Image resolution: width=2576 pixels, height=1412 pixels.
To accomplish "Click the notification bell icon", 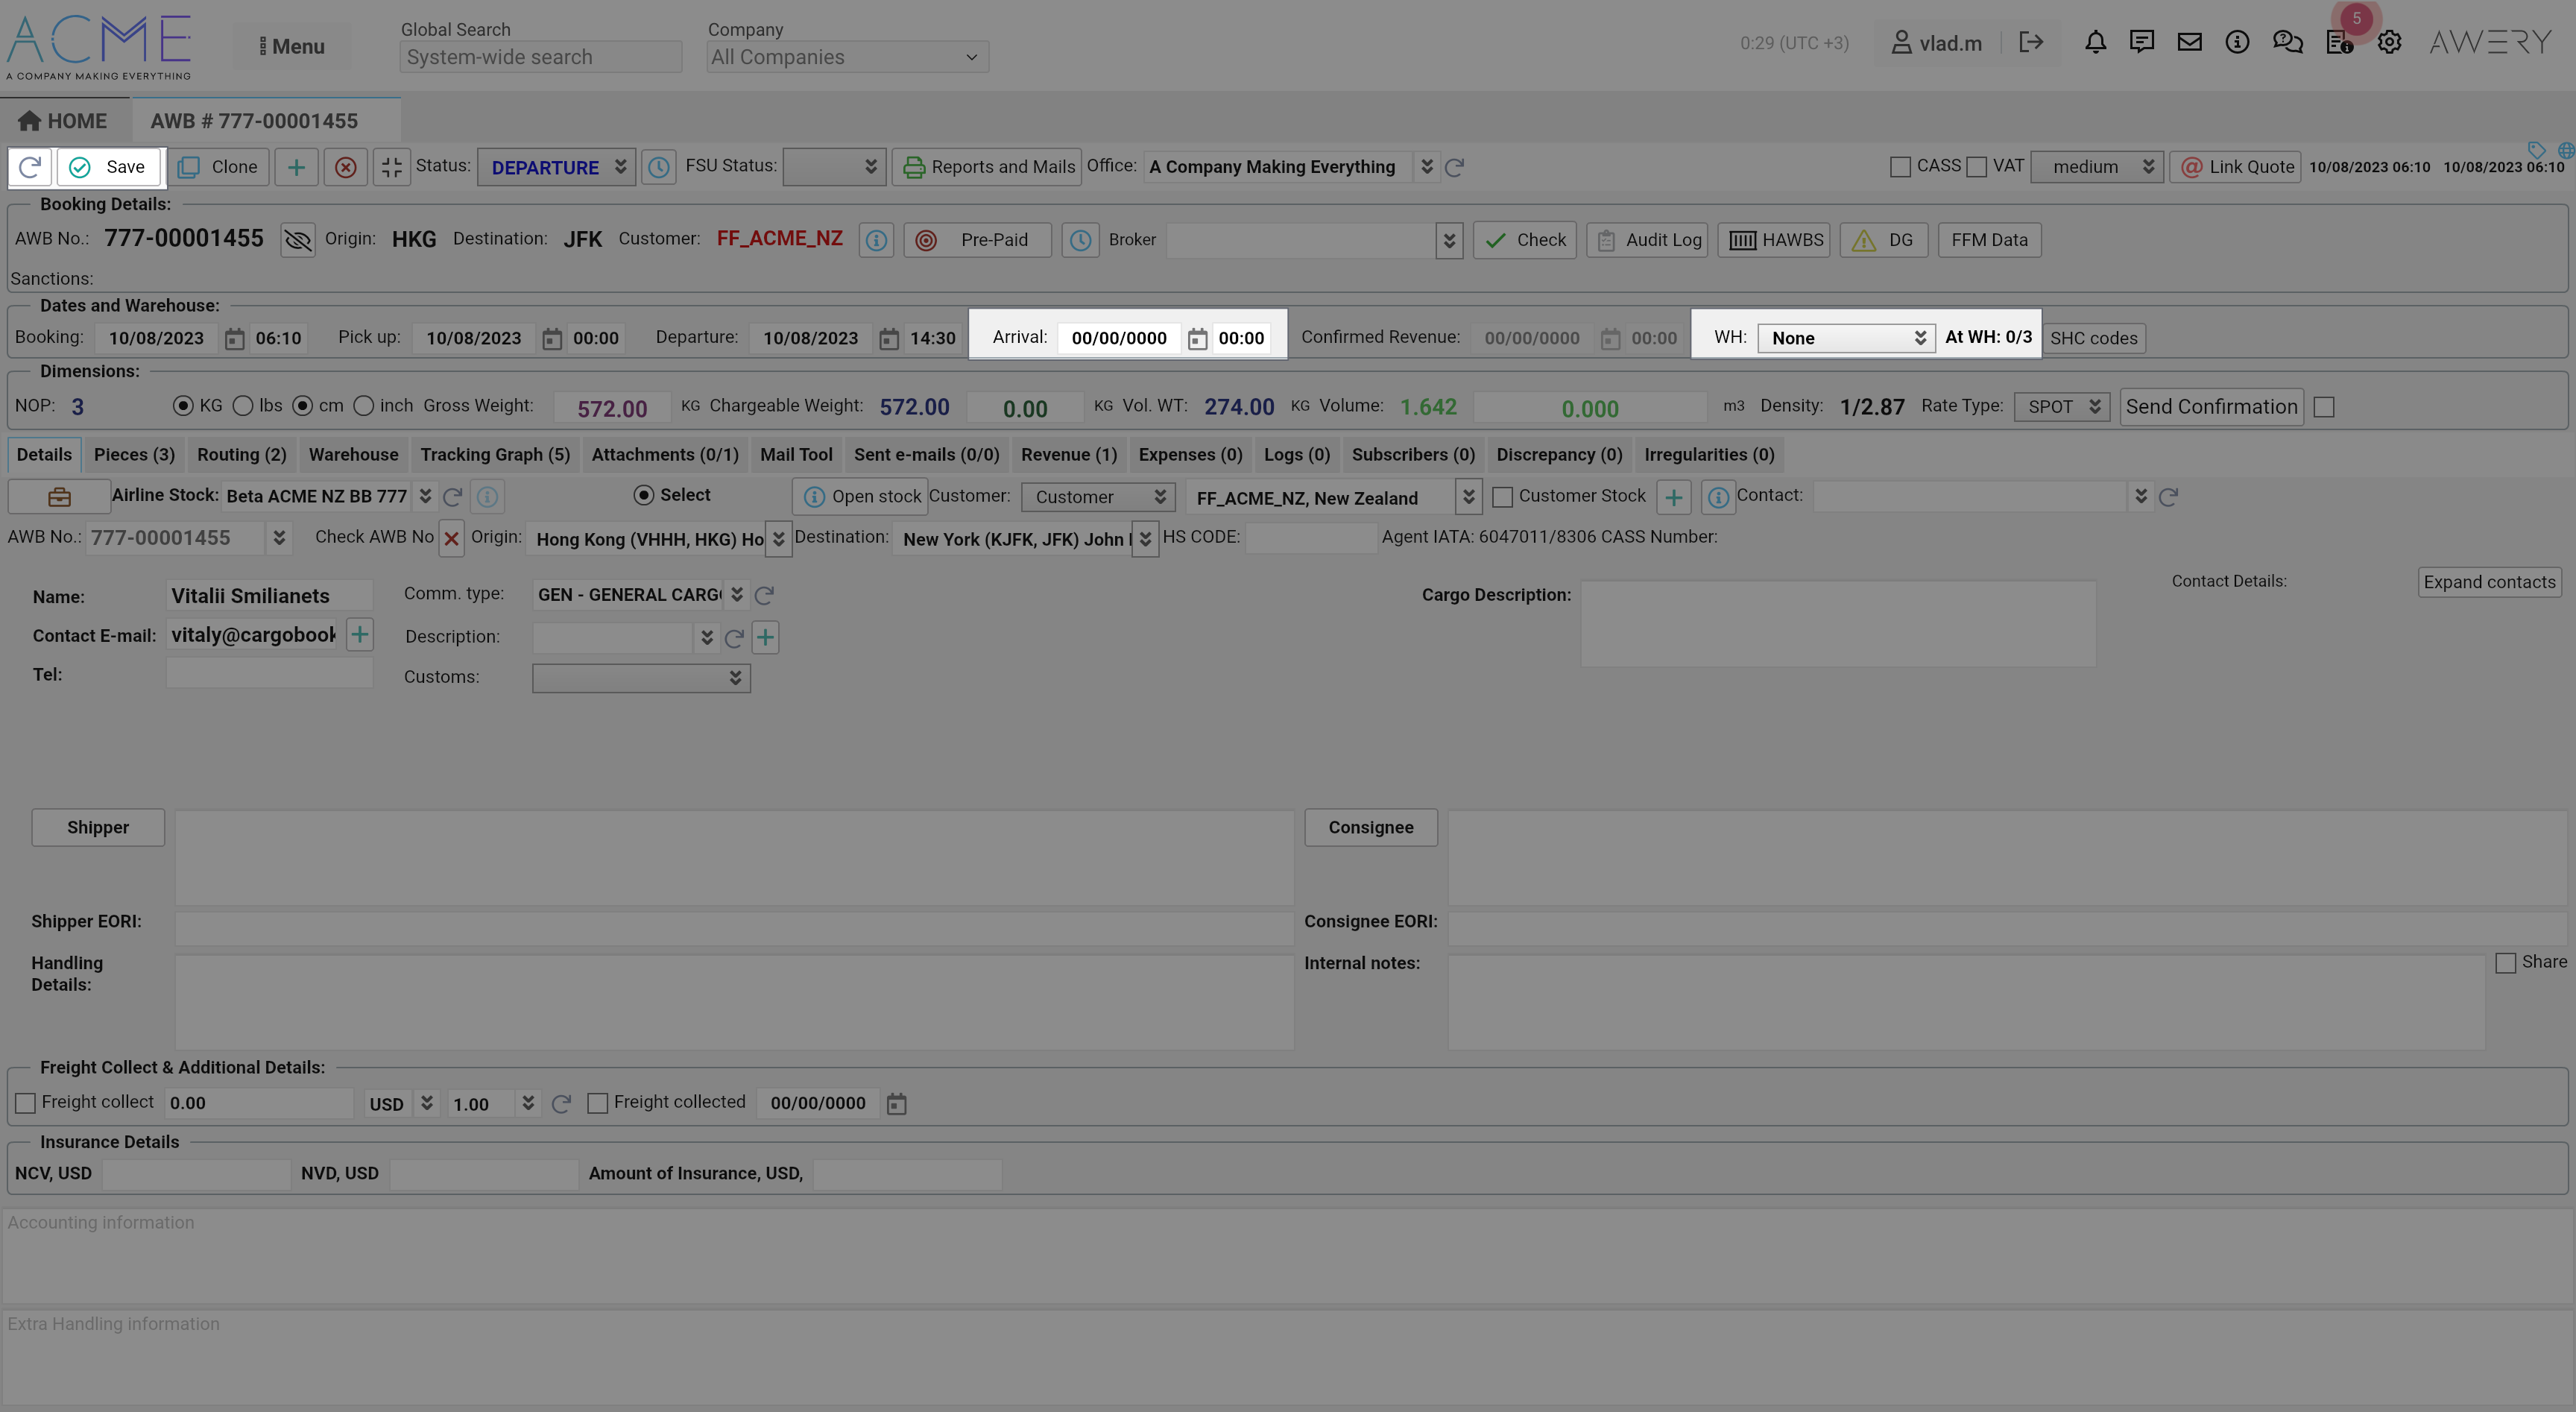I will [x=2095, y=42].
